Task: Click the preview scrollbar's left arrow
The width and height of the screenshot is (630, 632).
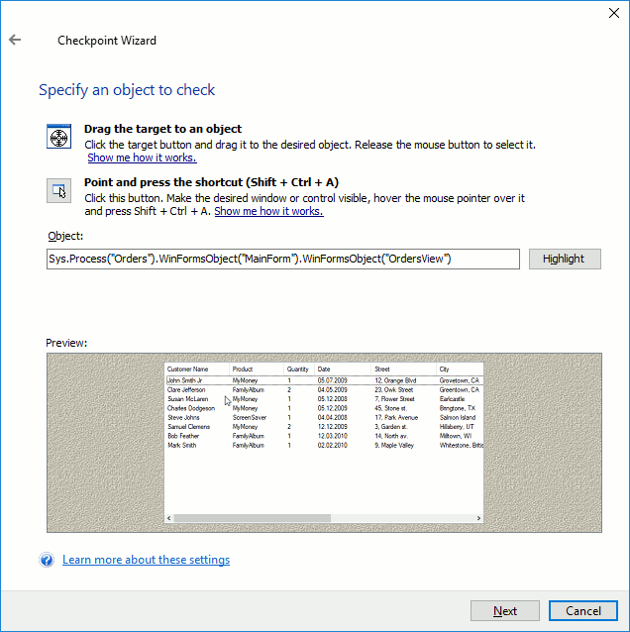Action: (168, 518)
